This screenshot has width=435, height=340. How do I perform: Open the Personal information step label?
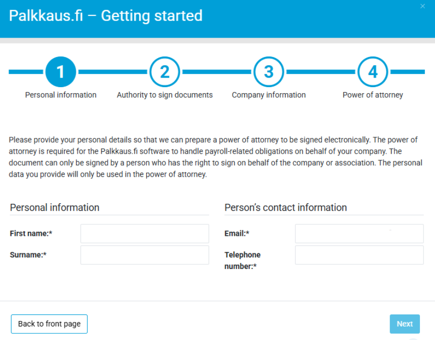[x=61, y=95]
